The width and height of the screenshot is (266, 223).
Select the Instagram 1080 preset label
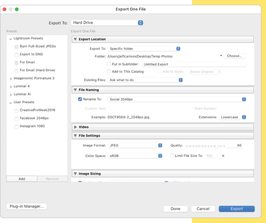pyautogui.click(x=32, y=126)
